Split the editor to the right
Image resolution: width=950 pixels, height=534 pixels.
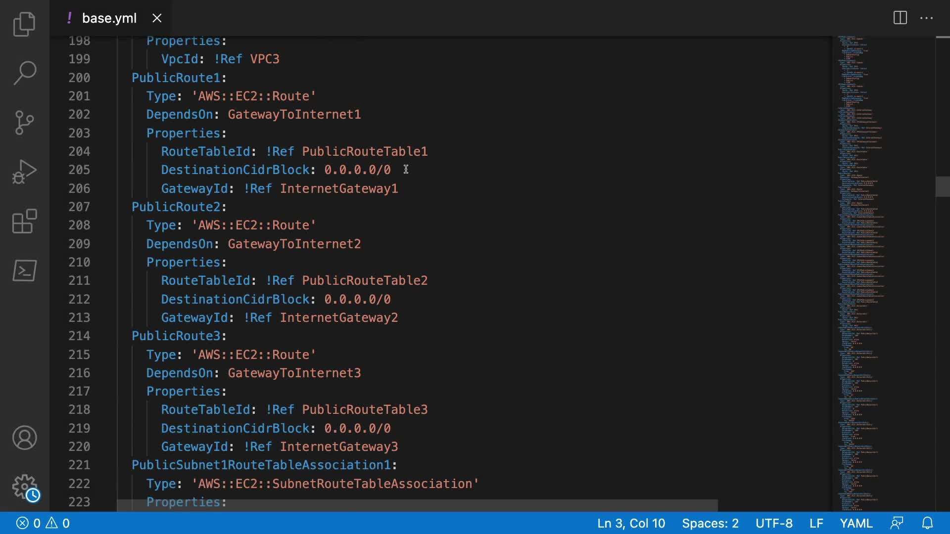900,18
